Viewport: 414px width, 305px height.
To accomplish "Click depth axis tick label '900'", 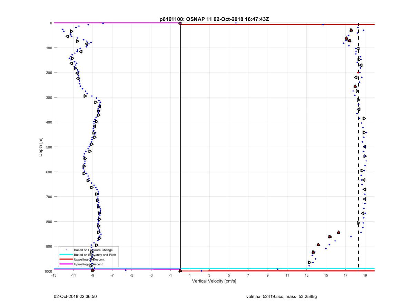I will [x=49, y=246].
